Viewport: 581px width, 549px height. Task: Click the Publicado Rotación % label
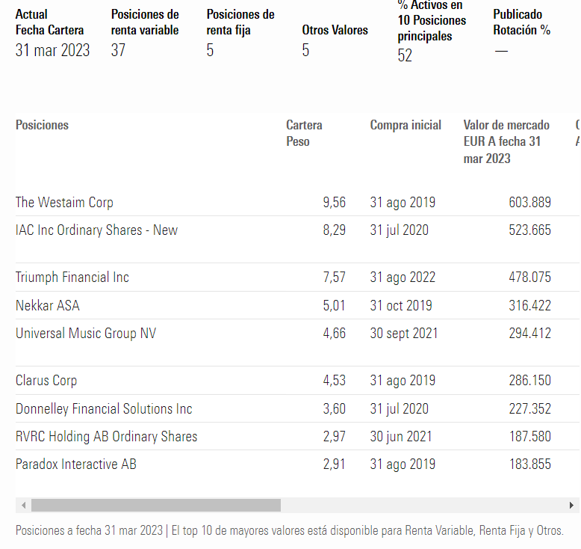click(522, 22)
